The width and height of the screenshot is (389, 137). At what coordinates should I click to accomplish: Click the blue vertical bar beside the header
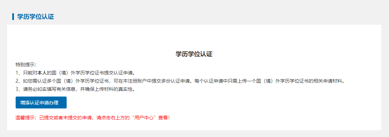click(13, 17)
